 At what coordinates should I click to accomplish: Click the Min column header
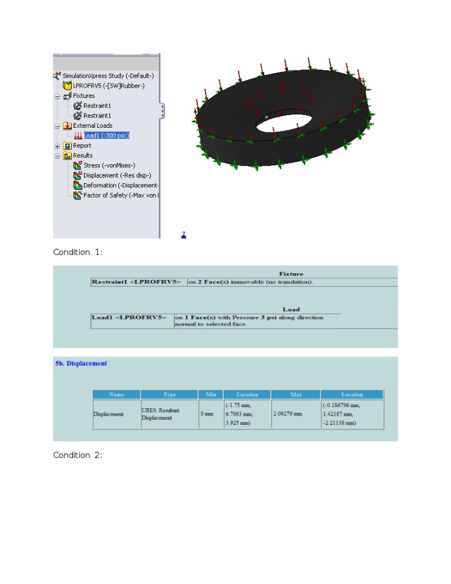tap(211, 394)
